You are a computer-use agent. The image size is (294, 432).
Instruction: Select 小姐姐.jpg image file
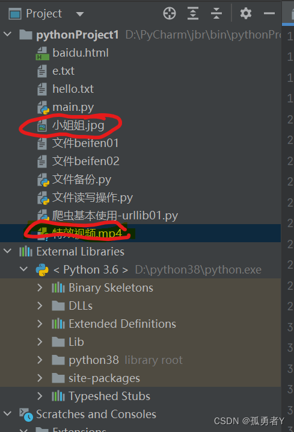(78, 126)
